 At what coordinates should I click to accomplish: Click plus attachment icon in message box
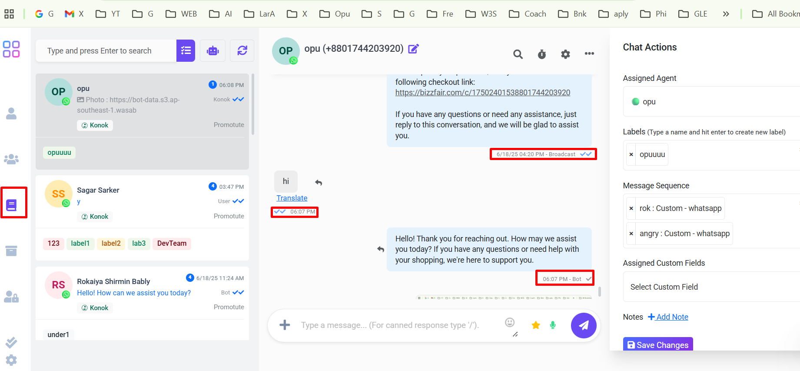tap(285, 325)
